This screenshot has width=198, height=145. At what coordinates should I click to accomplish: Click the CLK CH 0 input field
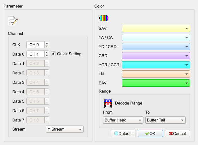click(36, 45)
